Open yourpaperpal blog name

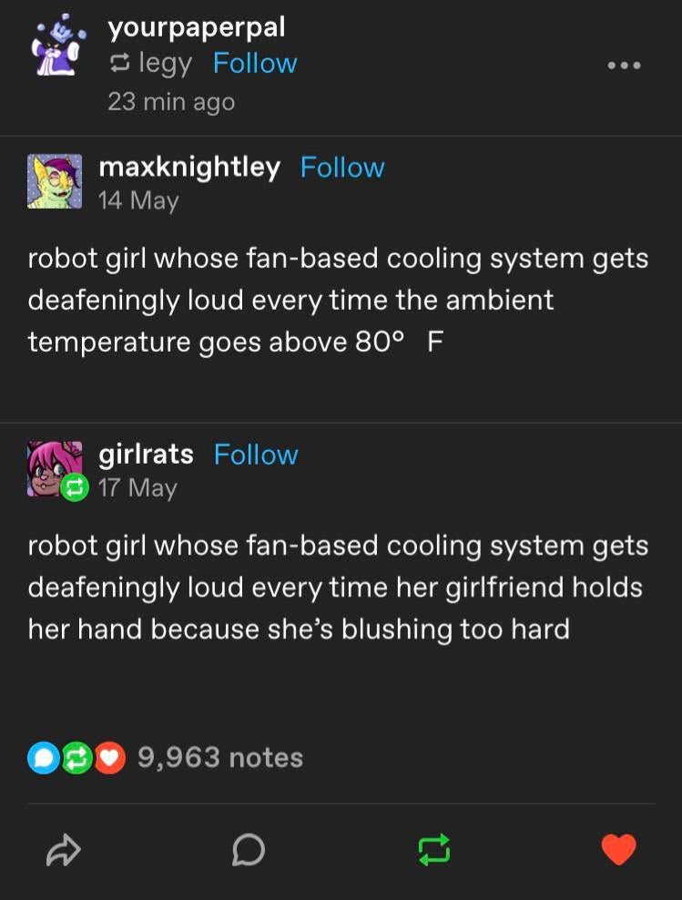tap(197, 27)
